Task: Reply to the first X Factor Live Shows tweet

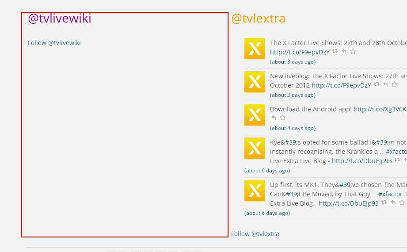Action: [x=344, y=51]
